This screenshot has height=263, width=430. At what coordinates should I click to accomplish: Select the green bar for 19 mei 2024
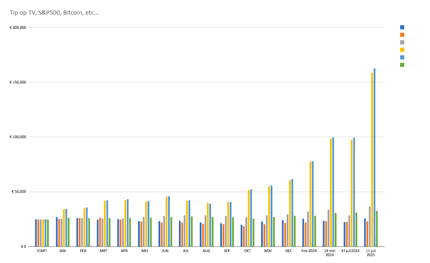tap(335, 230)
